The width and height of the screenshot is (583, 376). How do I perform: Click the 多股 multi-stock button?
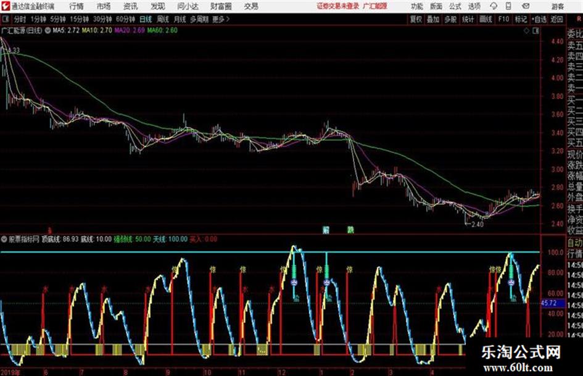click(x=450, y=19)
